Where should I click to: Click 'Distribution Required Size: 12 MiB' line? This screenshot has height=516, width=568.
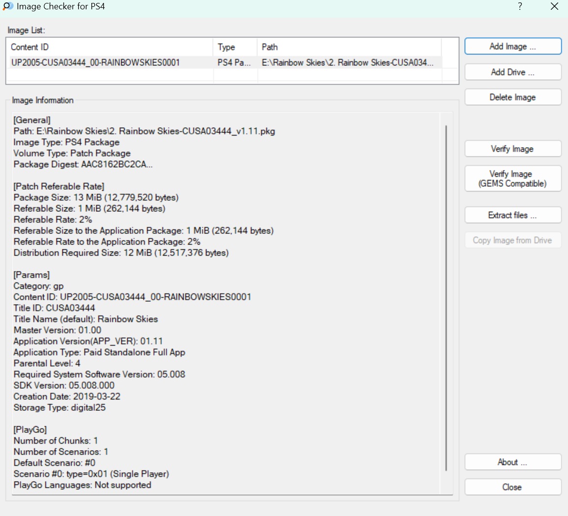pyautogui.click(x=121, y=253)
